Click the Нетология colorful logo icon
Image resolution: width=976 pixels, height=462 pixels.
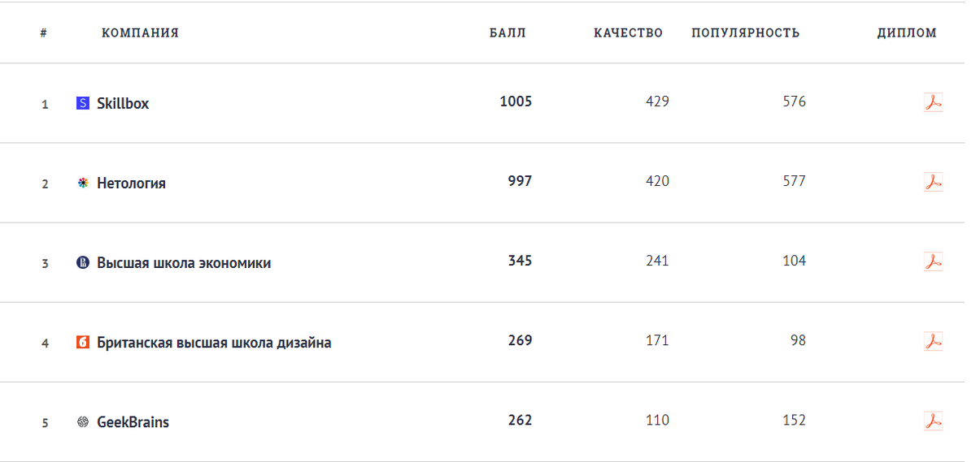click(x=83, y=183)
